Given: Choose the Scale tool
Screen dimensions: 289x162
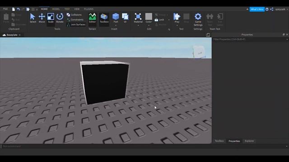Looking at the screenshot, I should coord(51,18).
